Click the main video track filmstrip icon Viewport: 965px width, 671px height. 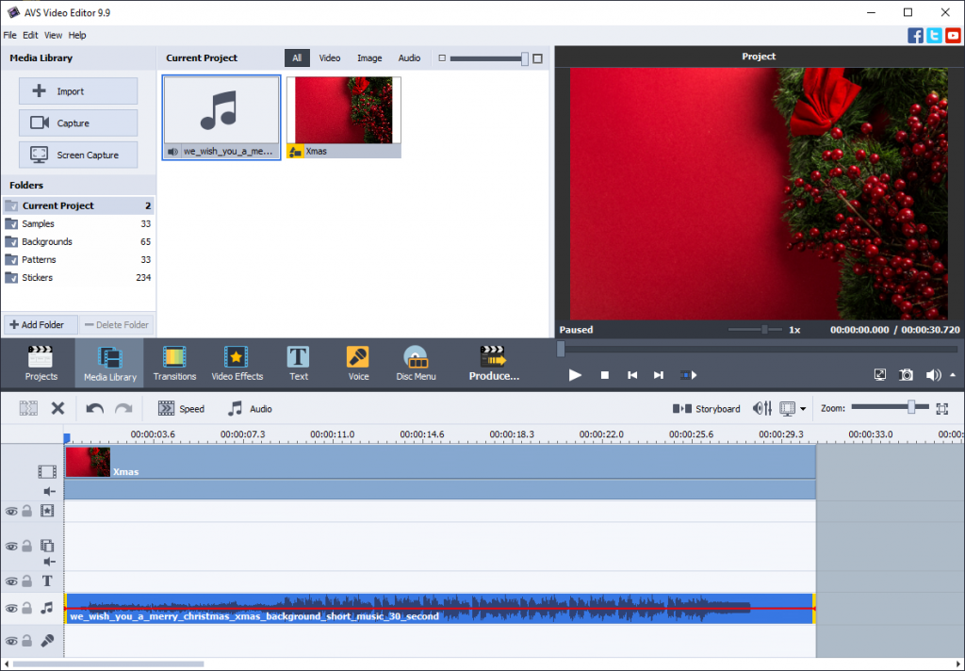(47, 471)
